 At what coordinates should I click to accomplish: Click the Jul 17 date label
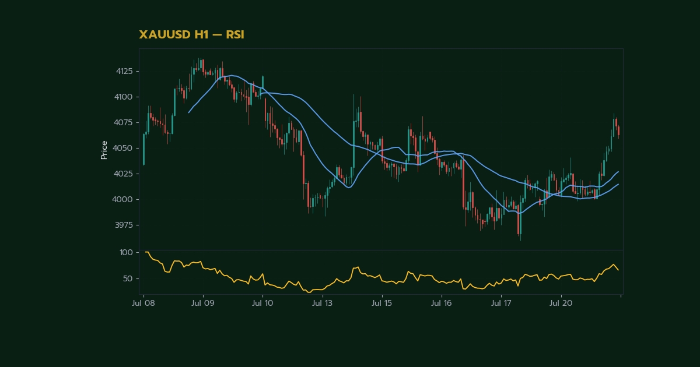tap(501, 304)
